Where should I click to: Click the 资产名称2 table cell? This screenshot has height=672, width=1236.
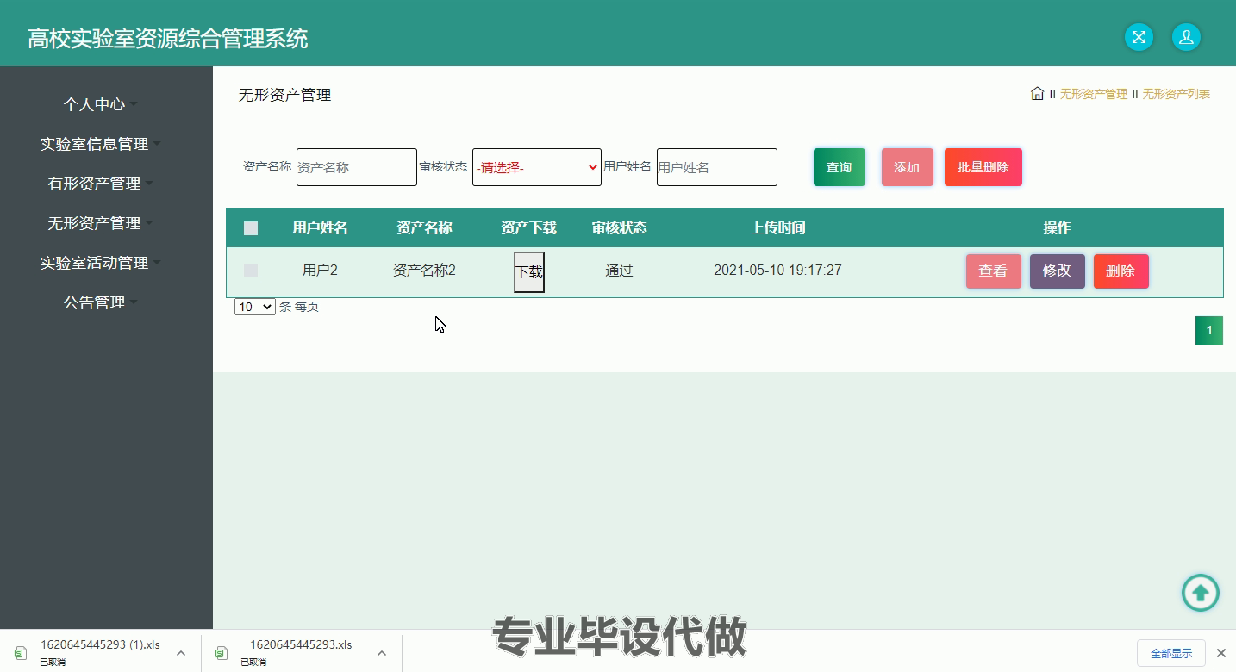point(424,271)
